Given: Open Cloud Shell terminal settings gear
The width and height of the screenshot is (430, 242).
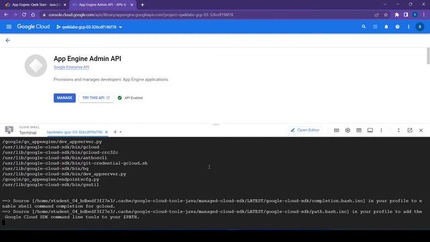Looking at the screenshot, I should tap(348, 130).
